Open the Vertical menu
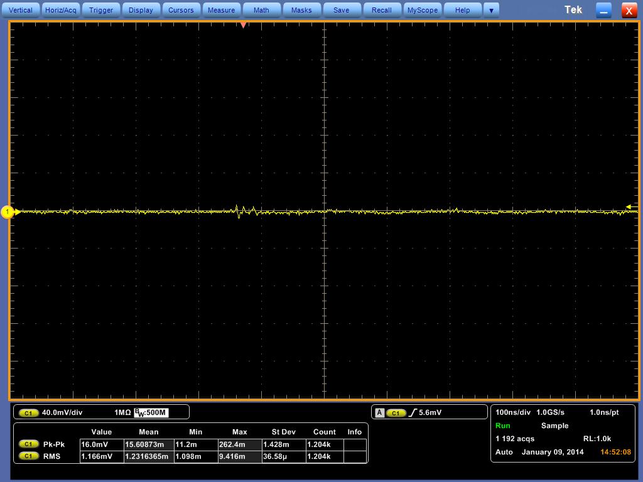This screenshot has height=482, width=643. pyautogui.click(x=21, y=10)
